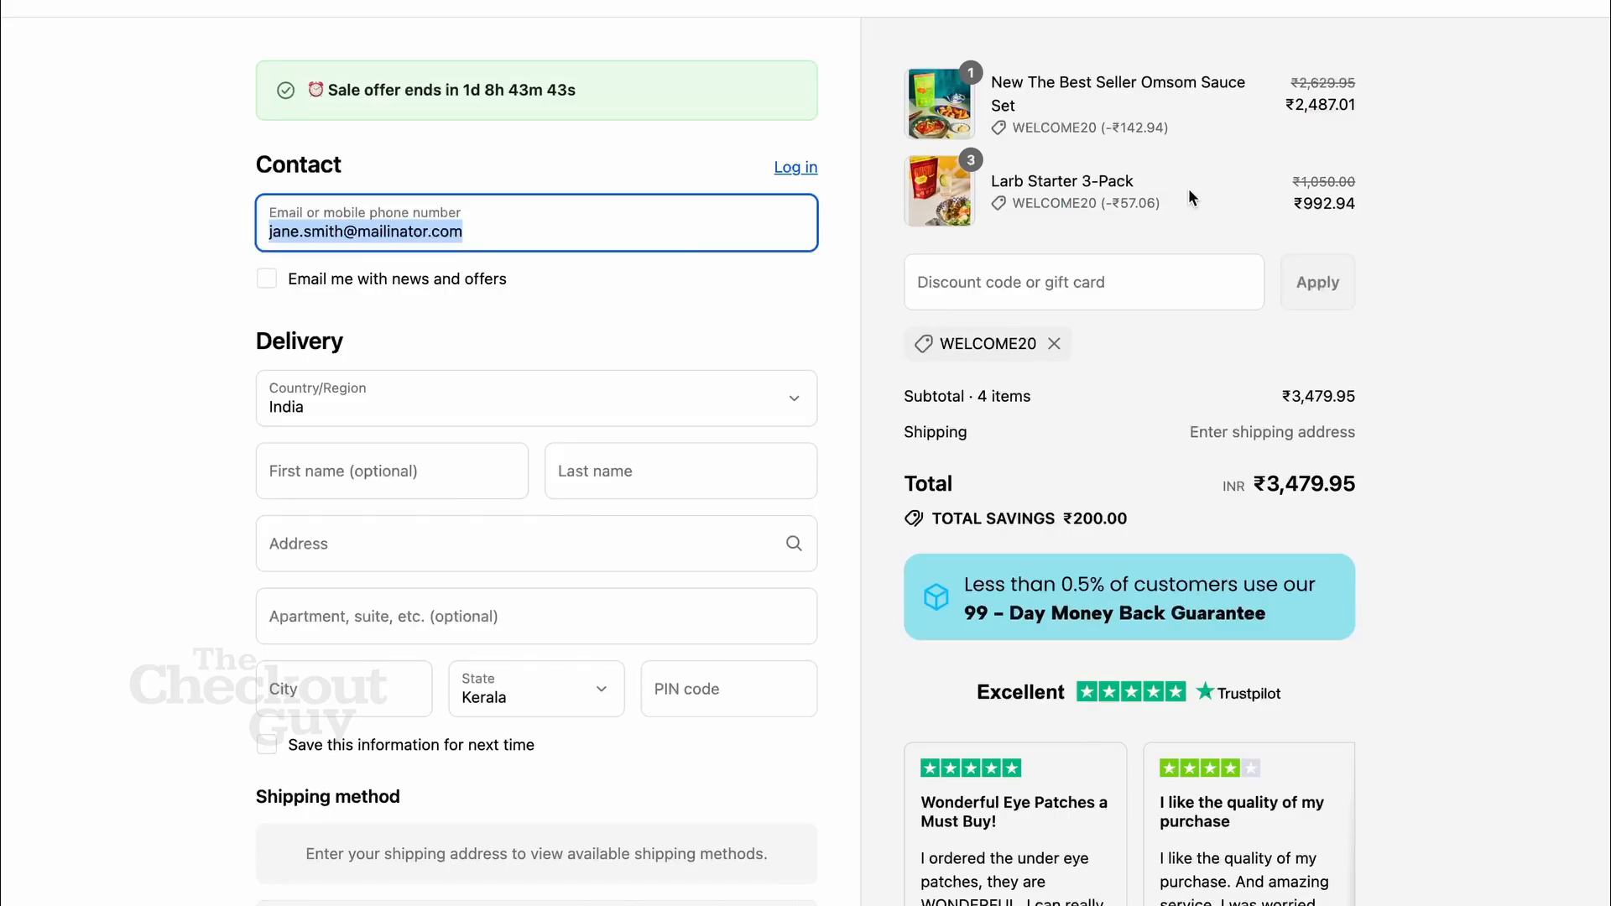Click the Total price ₹3,479.95
The image size is (1611, 906).
[x=1304, y=484]
